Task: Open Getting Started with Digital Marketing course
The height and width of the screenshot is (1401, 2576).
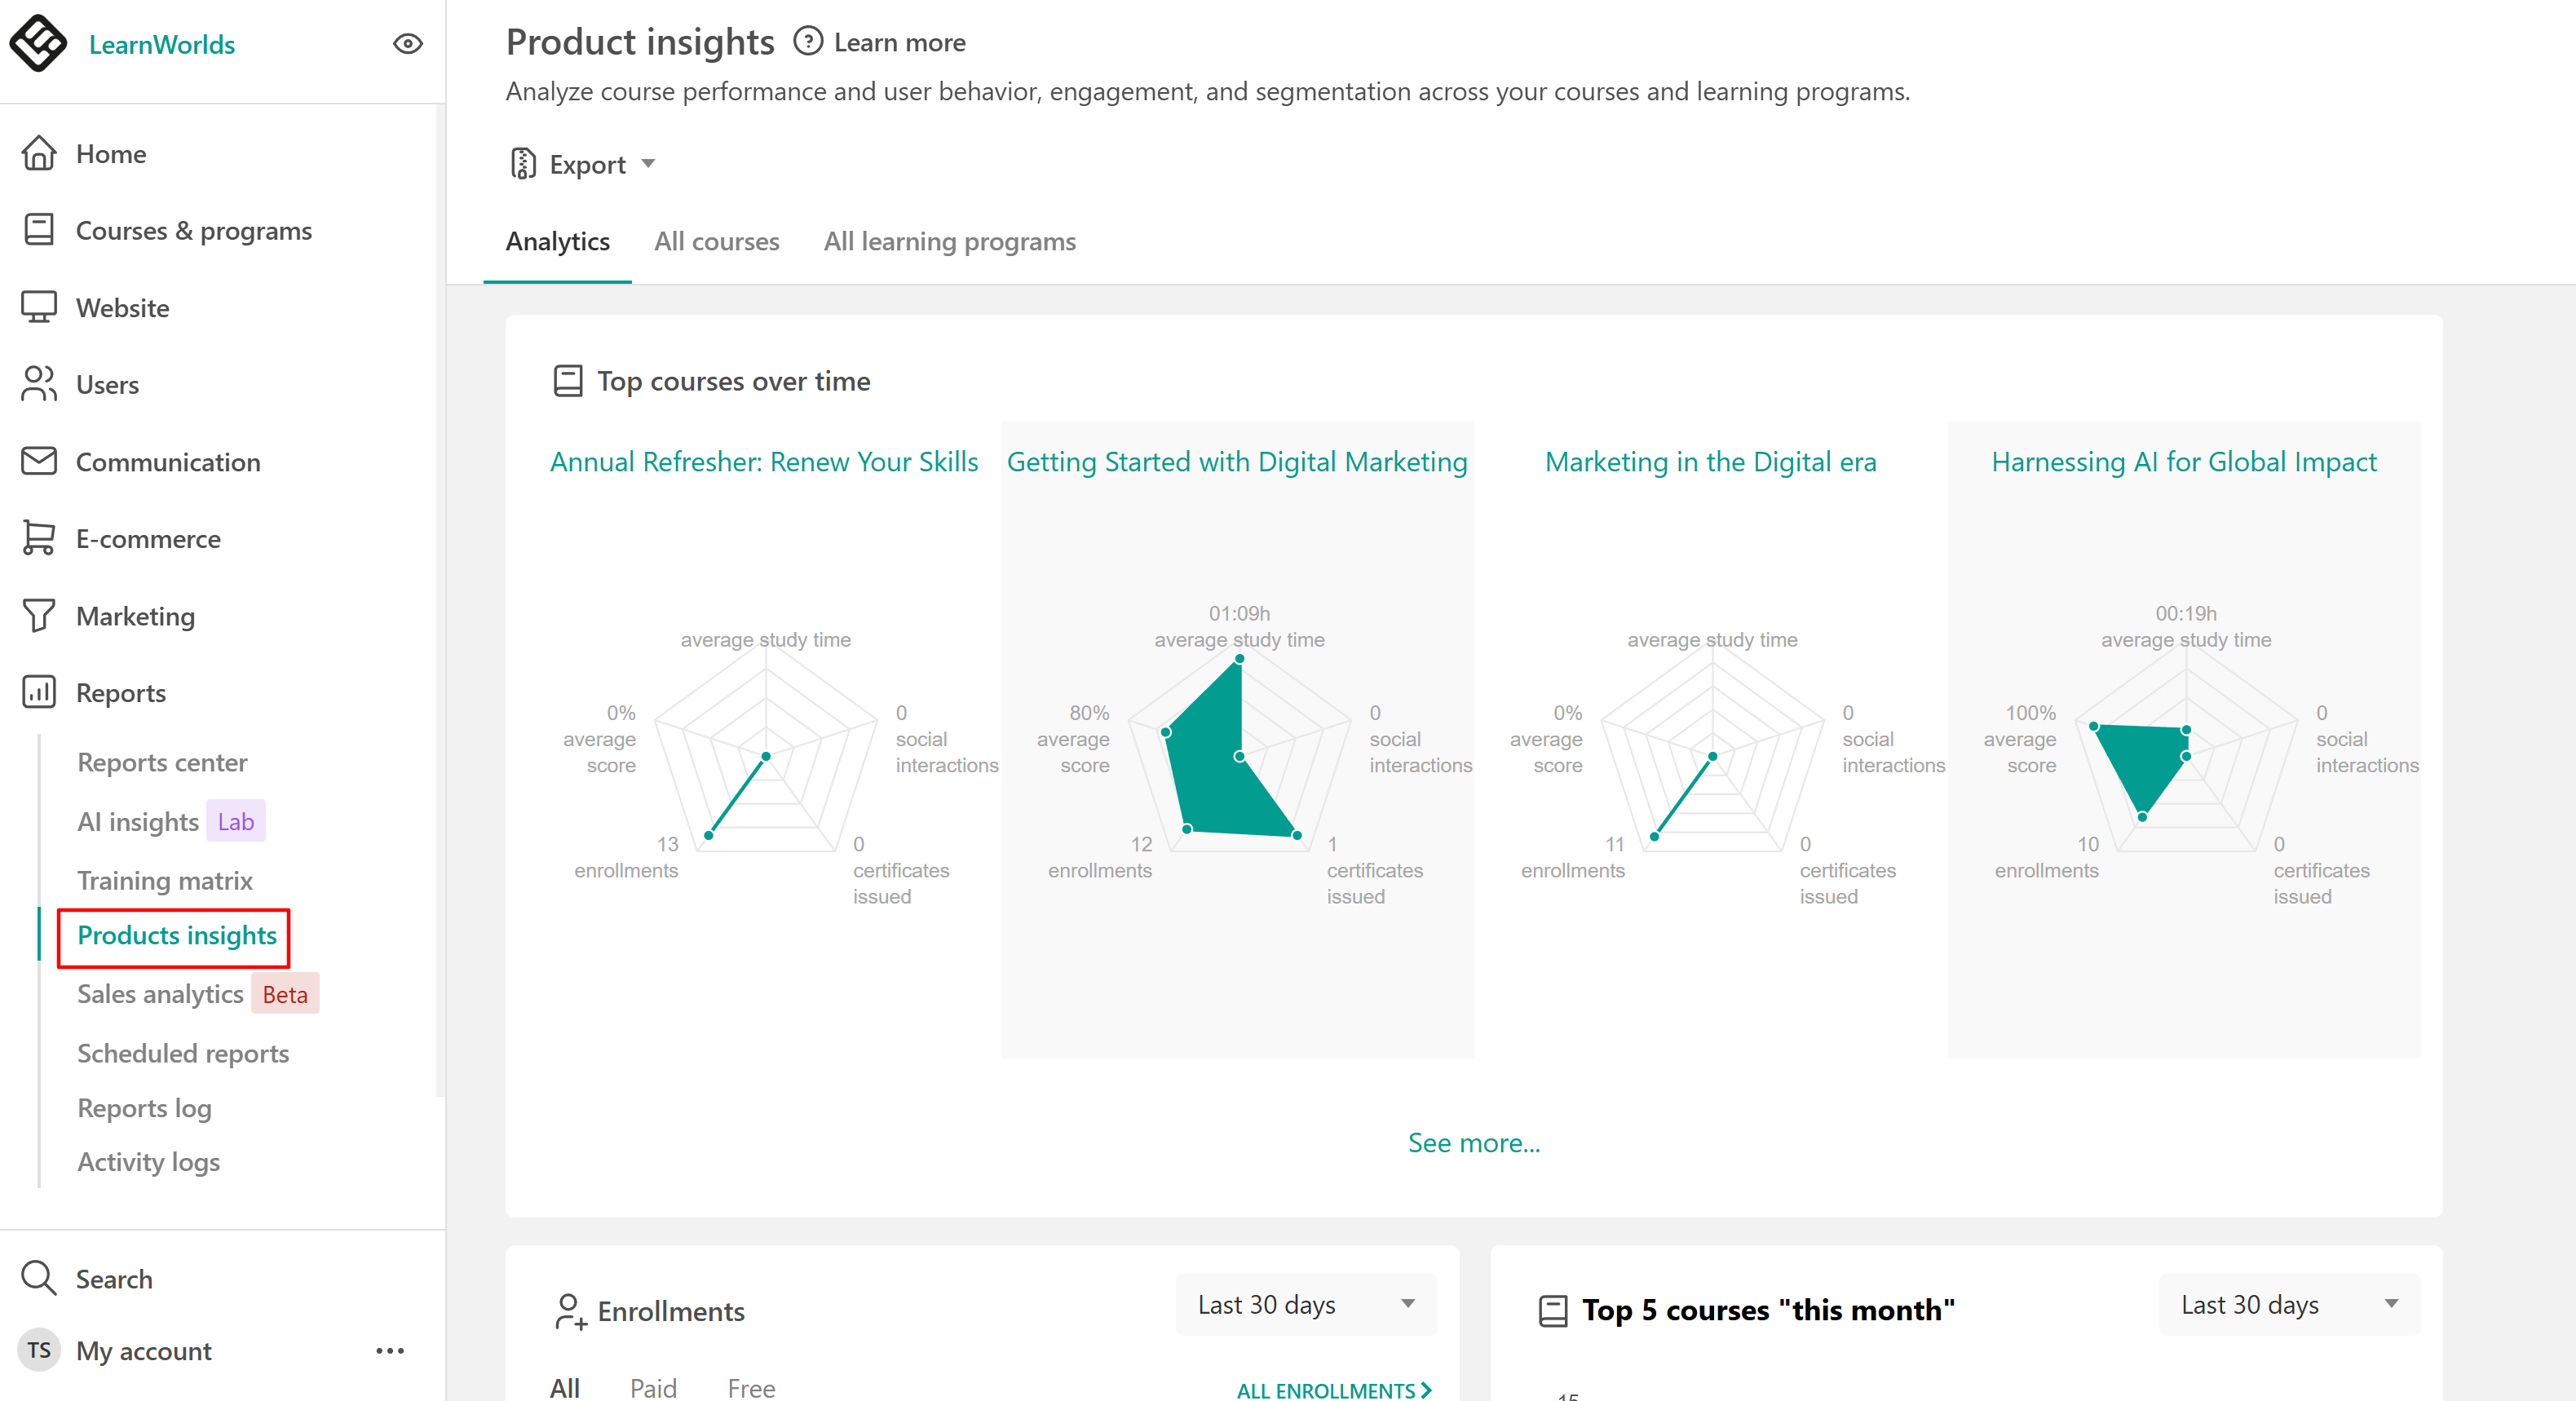Action: click(x=1237, y=462)
